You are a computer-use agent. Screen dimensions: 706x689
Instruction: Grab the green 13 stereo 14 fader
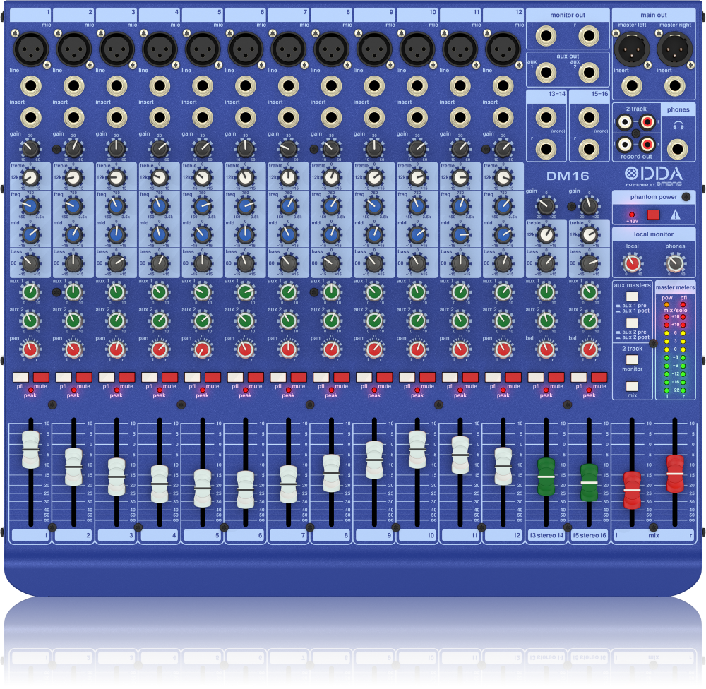tap(546, 477)
